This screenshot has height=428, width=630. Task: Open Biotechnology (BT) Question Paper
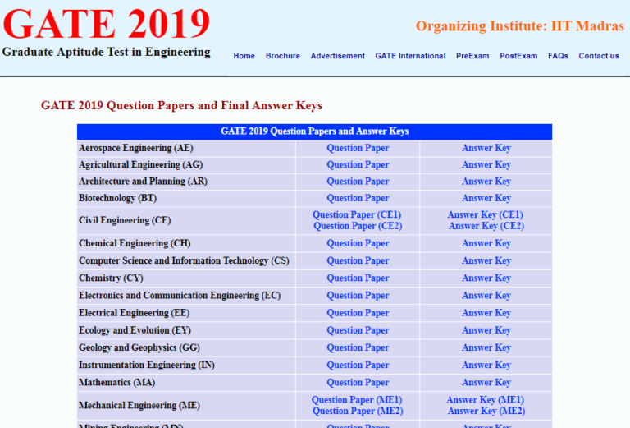point(358,198)
